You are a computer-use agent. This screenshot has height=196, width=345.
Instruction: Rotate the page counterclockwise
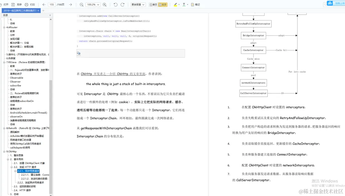pyautogui.click(x=116, y=5)
